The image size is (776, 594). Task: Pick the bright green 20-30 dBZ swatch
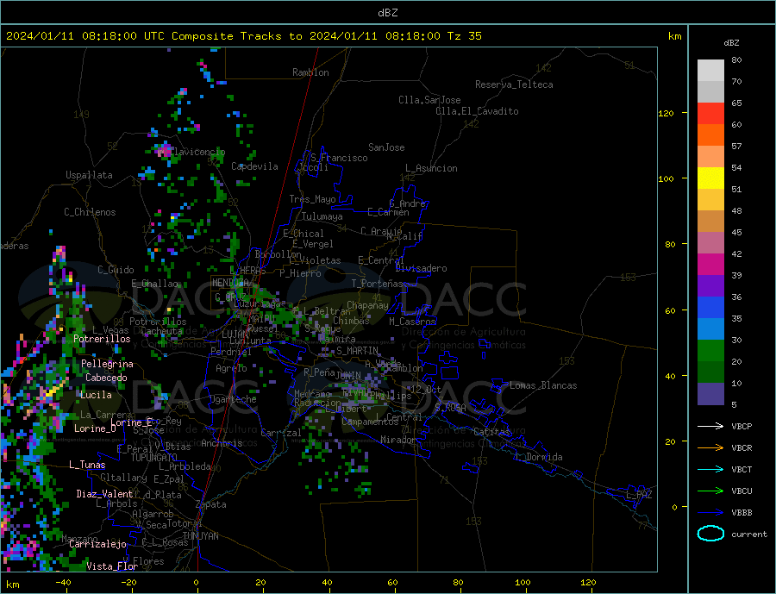tap(710, 351)
